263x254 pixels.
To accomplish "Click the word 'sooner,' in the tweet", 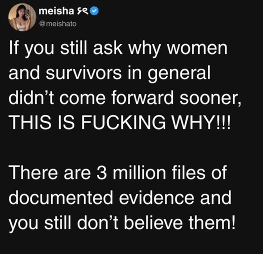I will (x=210, y=98).
